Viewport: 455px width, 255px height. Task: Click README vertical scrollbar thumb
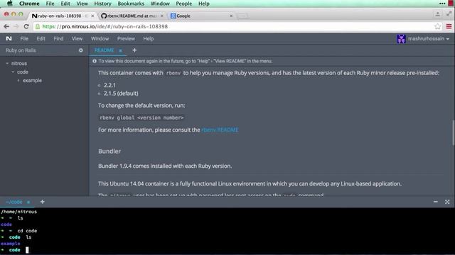point(453,132)
